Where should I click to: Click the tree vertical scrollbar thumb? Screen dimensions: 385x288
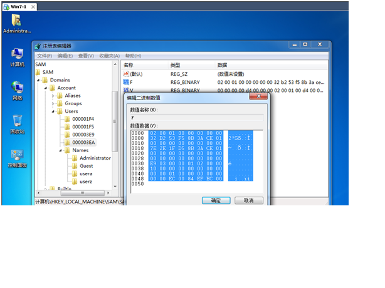tap(115, 121)
